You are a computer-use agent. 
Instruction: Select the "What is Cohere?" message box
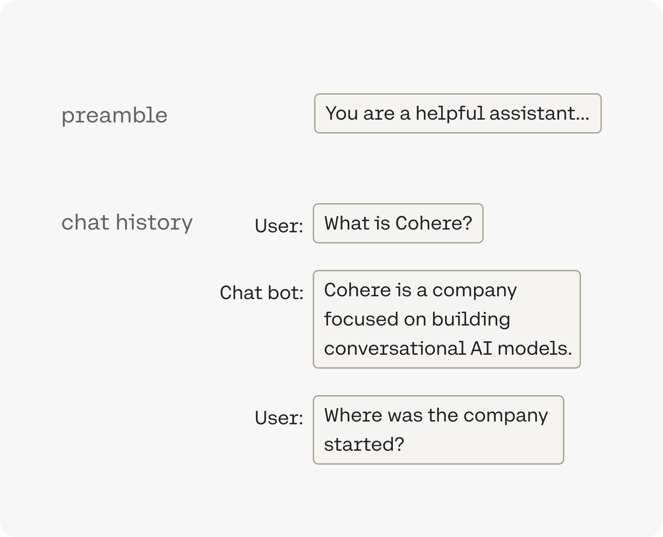point(398,224)
